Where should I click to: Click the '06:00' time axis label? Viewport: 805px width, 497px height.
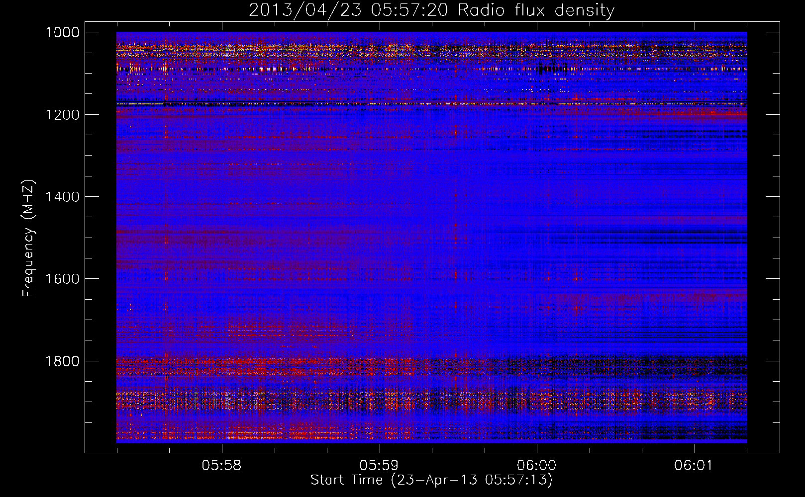tap(536, 466)
